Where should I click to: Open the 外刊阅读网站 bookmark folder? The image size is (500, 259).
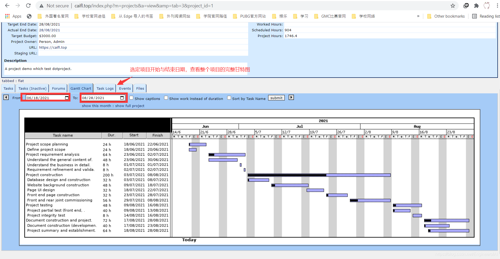point(175,16)
